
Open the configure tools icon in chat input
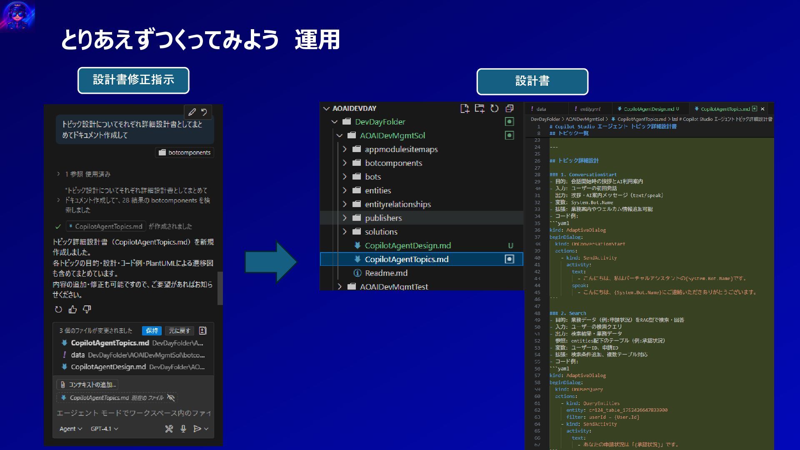tap(169, 429)
